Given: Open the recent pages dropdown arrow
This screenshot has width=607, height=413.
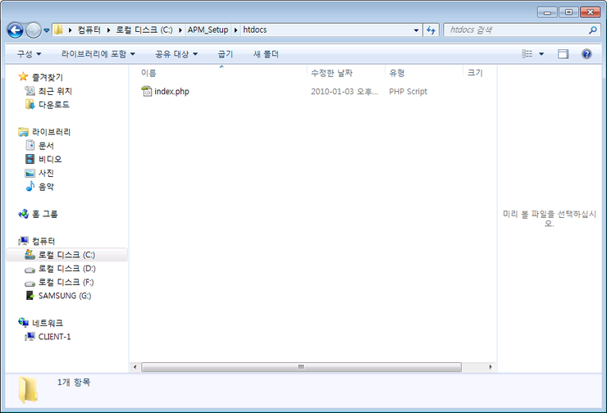Looking at the screenshot, I should tap(47, 30).
